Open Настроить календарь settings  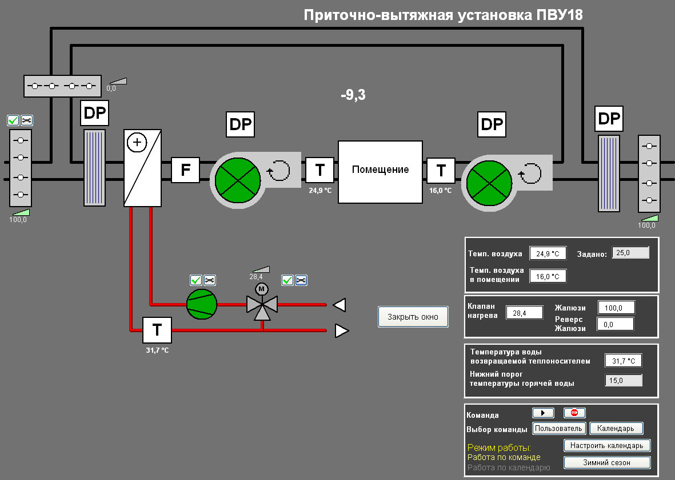point(607,445)
